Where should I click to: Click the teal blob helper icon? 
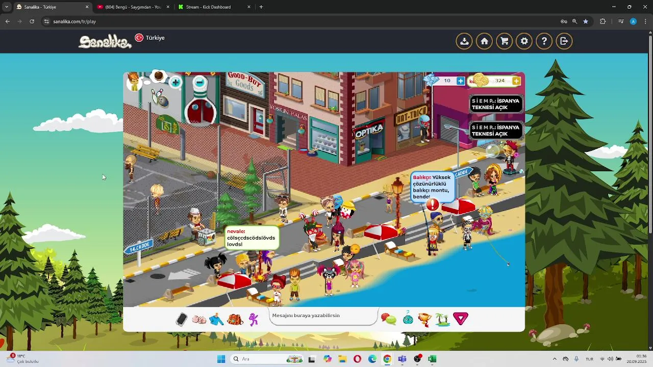point(408,319)
